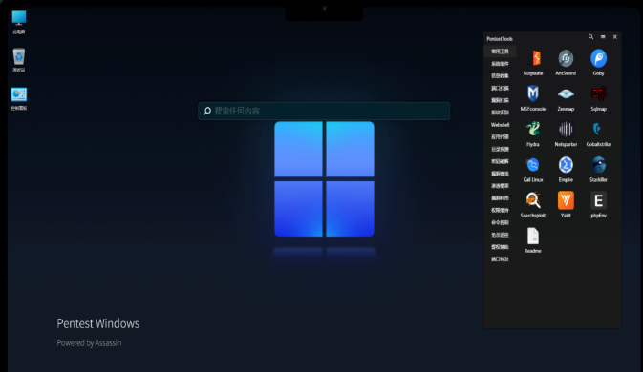Open the PentestTools hamburger menu
This screenshot has height=372, width=643.
click(603, 37)
